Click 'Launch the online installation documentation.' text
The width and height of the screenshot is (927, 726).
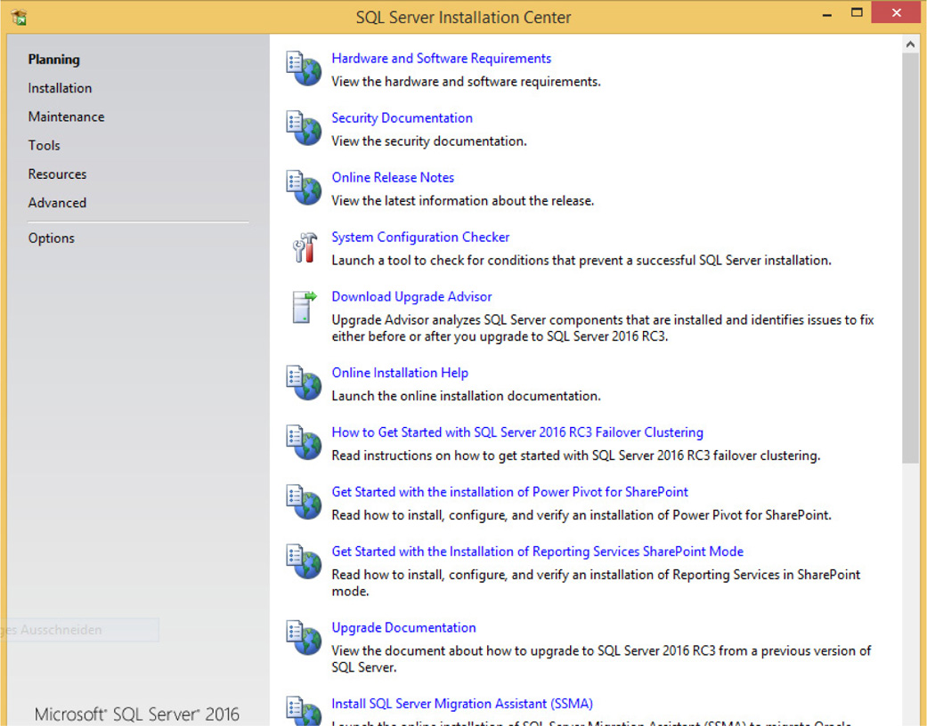466,396
